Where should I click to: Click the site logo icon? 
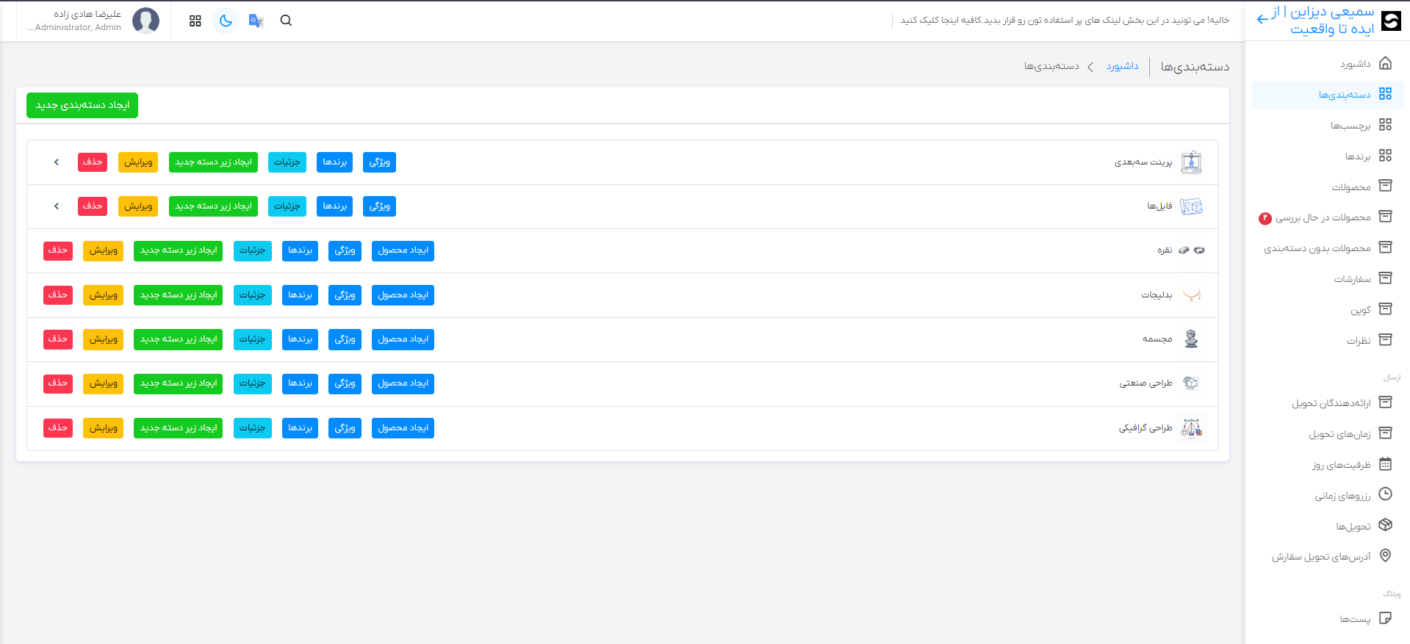(1391, 21)
